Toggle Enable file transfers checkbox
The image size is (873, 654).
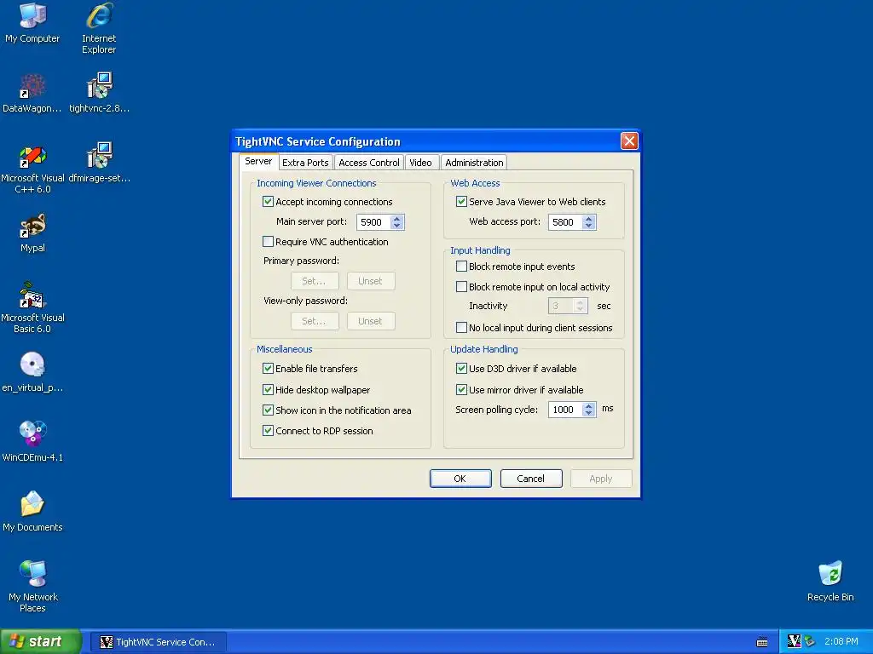point(268,368)
